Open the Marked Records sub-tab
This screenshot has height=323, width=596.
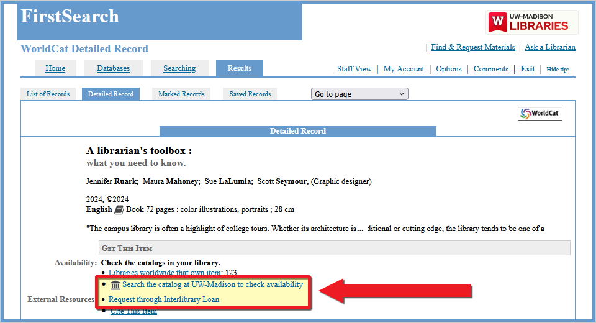coord(181,94)
